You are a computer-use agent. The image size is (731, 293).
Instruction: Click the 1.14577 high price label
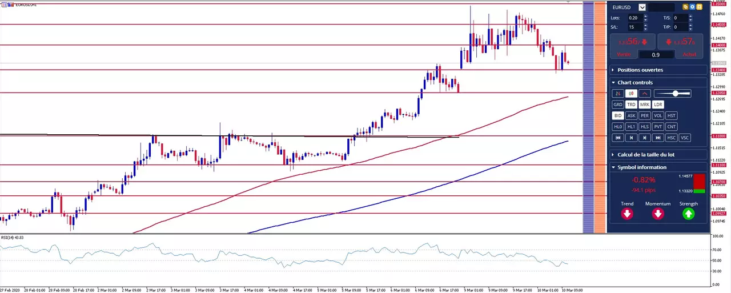point(685,176)
